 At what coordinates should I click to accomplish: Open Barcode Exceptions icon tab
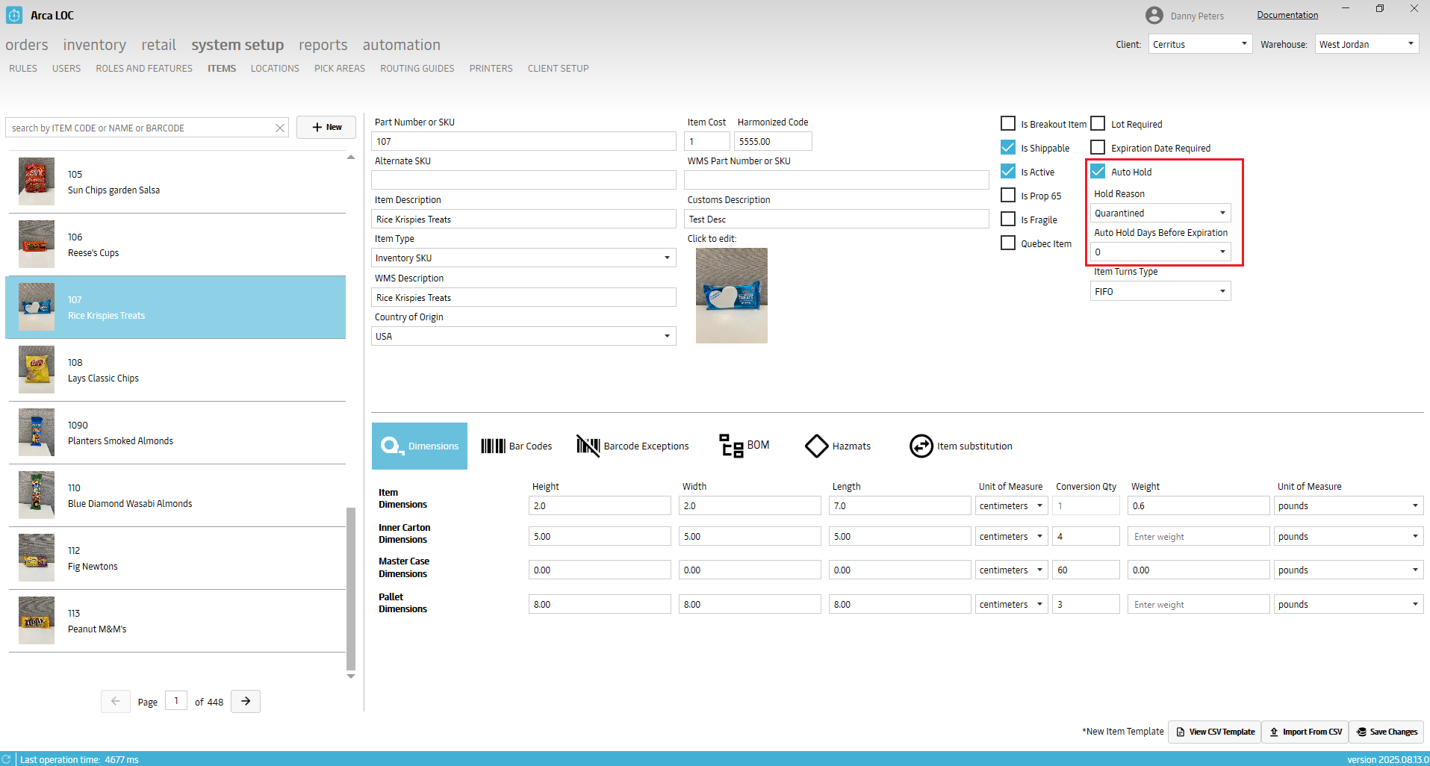[x=588, y=446]
